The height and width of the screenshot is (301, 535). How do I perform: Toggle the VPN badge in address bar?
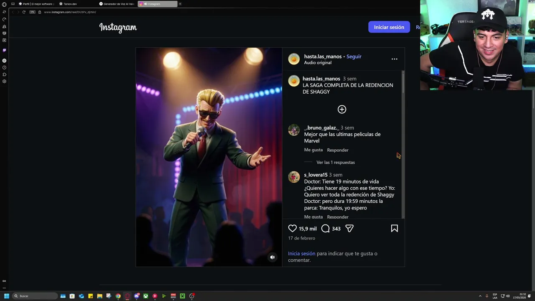pyautogui.click(x=32, y=12)
